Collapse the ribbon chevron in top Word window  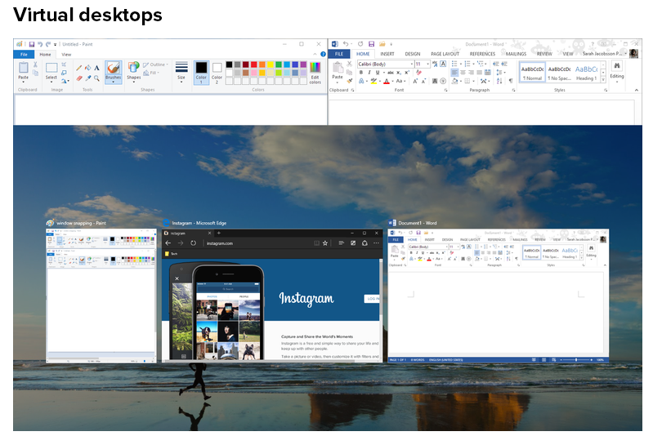coord(636,90)
